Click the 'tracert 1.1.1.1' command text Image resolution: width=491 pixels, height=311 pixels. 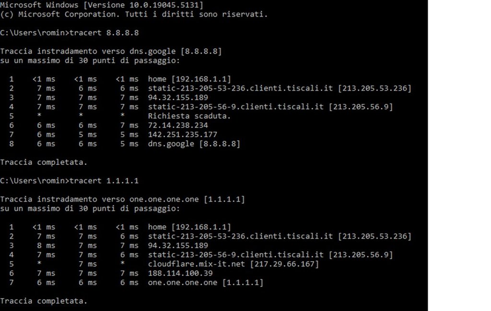coord(104,181)
